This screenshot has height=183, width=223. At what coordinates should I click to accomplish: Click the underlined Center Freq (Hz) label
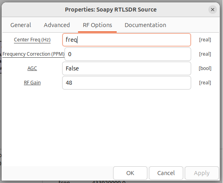[x=32, y=40]
